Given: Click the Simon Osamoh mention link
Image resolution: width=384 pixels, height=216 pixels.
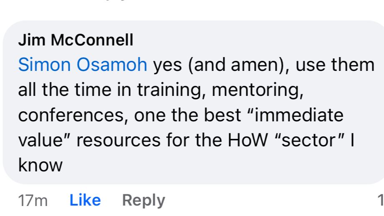Looking at the screenshot, I should tap(83, 65).
